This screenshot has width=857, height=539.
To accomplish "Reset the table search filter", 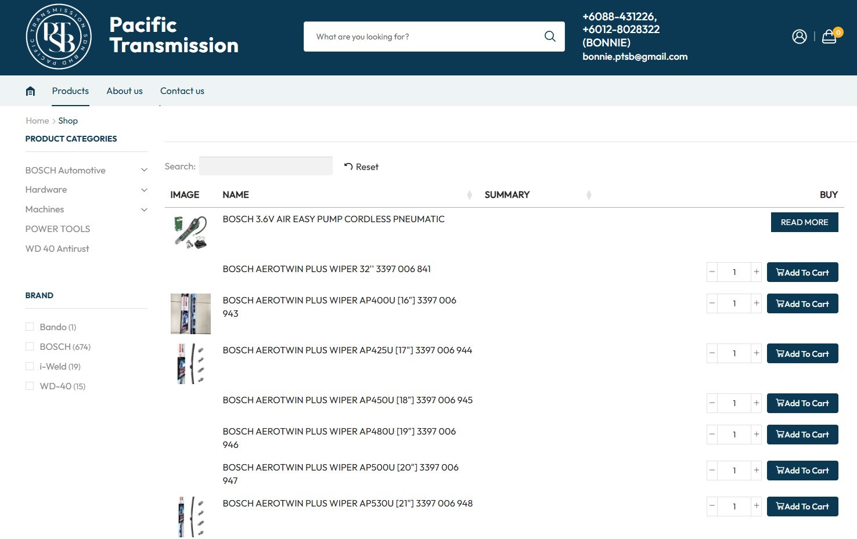I will click(361, 167).
